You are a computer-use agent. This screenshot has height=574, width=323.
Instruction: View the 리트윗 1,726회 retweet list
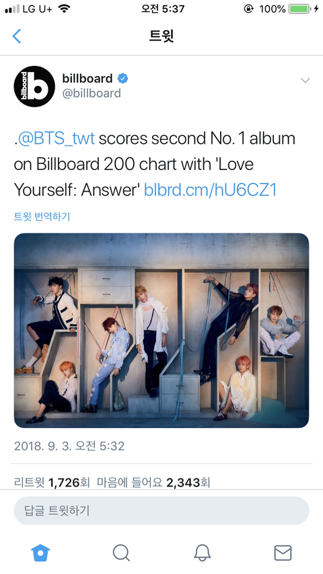click(52, 482)
